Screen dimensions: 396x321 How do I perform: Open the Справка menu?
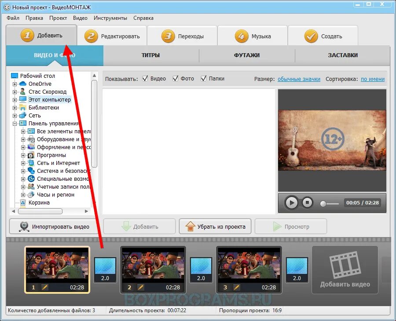[x=143, y=18]
